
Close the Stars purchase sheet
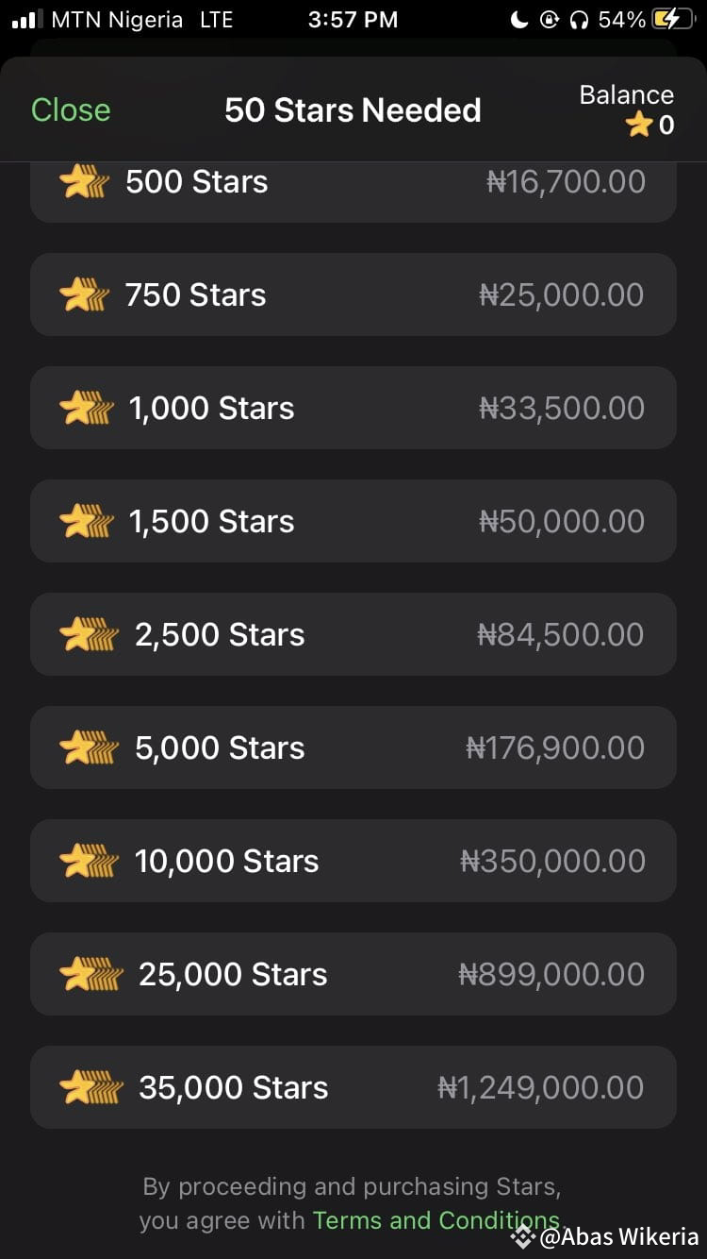point(71,109)
